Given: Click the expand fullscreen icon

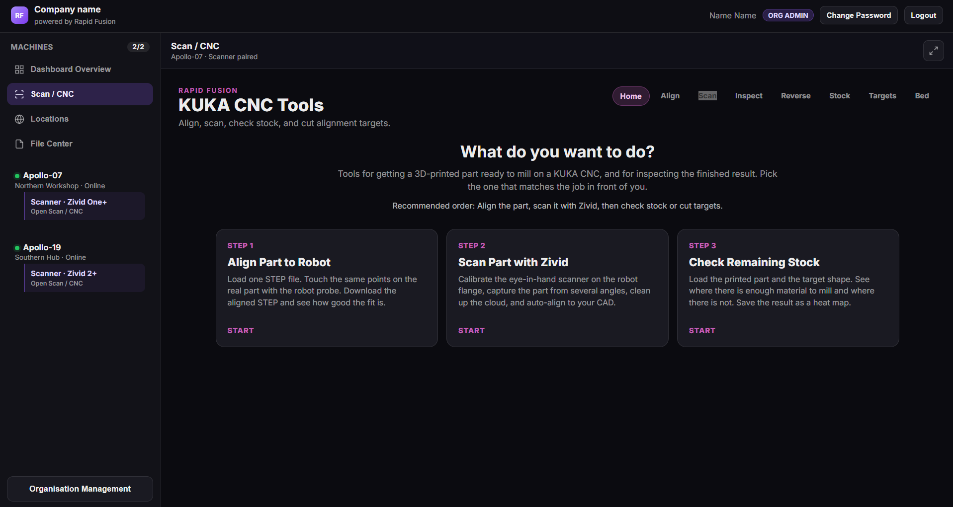Looking at the screenshot, I should tap(933, 51).
